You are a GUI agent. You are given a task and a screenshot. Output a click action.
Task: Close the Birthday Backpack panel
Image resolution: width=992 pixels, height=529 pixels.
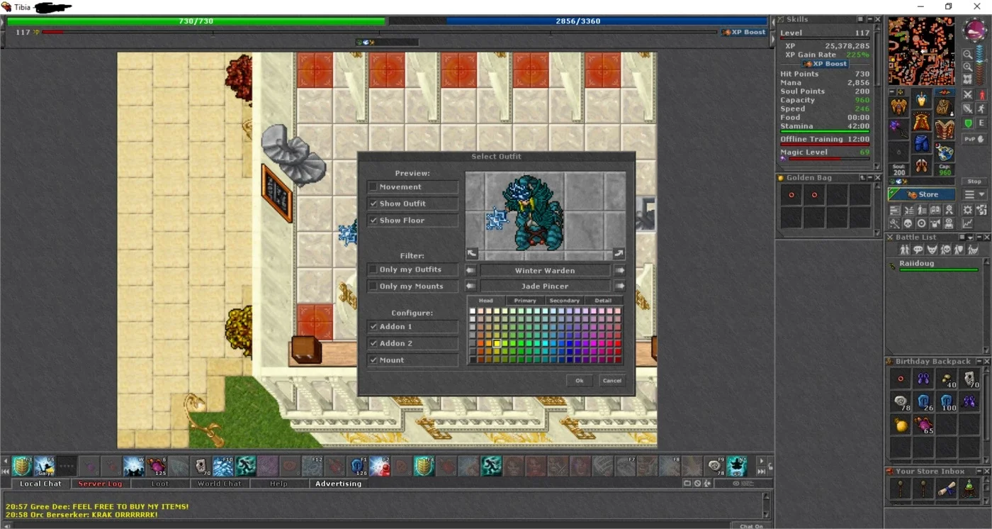tap(986, 362)
